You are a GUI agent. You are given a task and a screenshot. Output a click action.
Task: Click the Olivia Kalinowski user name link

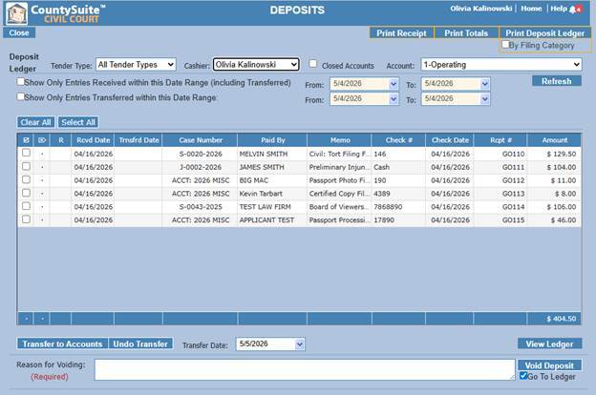pos(480,9)
